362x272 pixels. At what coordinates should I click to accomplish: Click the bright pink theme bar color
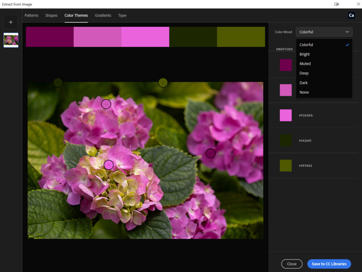tap(145, 37)
